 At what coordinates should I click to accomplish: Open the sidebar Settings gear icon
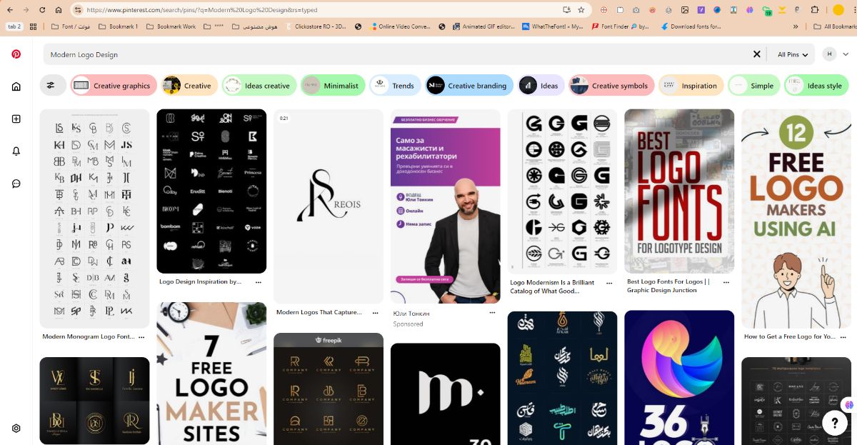[16, 429]
